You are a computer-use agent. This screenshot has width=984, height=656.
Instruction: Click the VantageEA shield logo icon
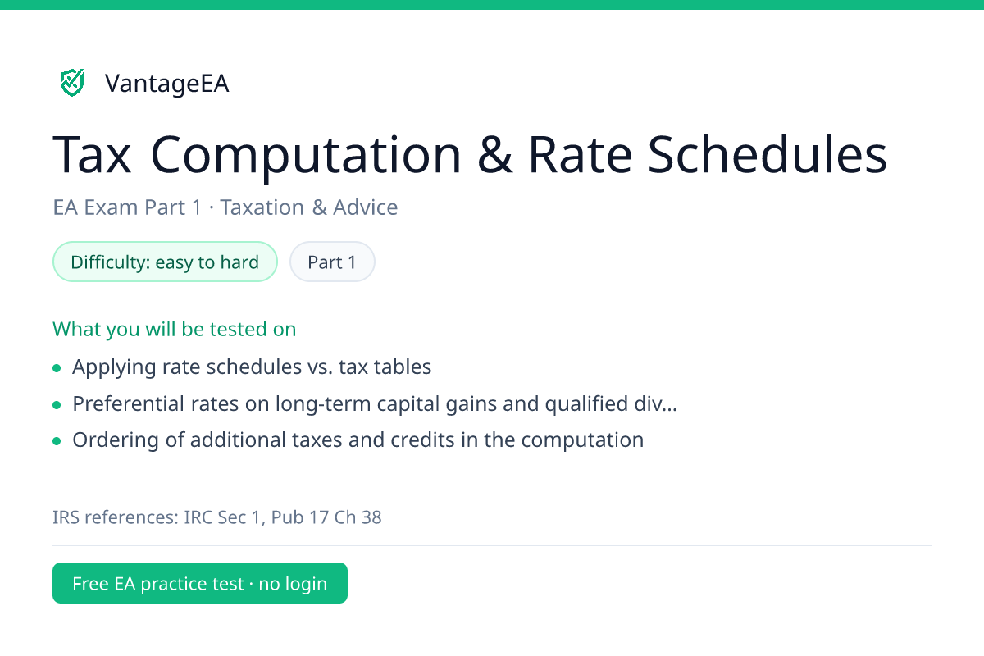click(x=72, y=83)
